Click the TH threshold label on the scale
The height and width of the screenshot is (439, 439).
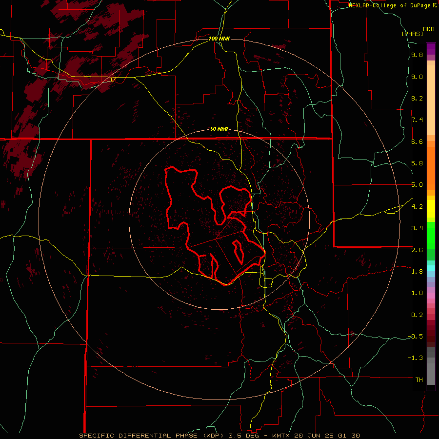[x=419, y=380]
